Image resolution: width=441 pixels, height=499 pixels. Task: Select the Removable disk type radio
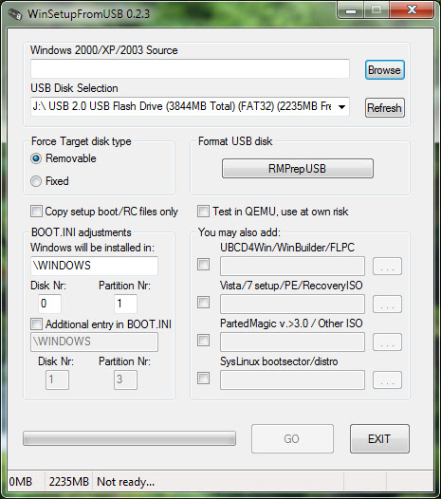[x=36, y=158]
